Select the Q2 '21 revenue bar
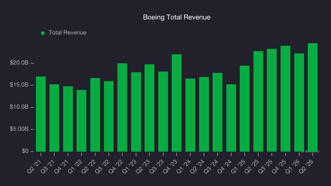This screenshot has width=331, height=186. [41, 114]
